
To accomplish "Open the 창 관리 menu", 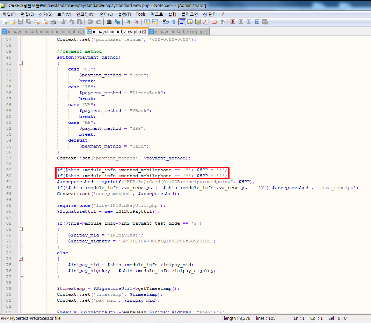I will click(210, 14).
